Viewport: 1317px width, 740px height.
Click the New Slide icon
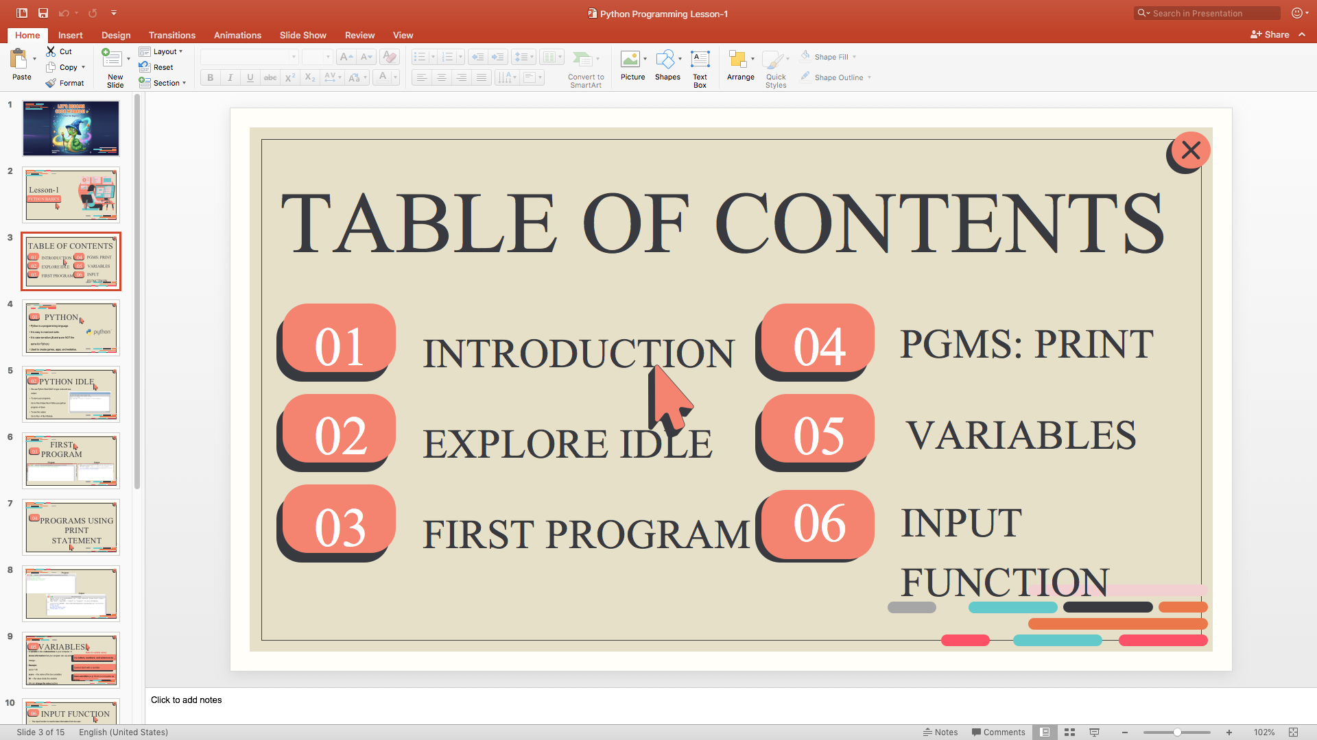tap(112, 60)
